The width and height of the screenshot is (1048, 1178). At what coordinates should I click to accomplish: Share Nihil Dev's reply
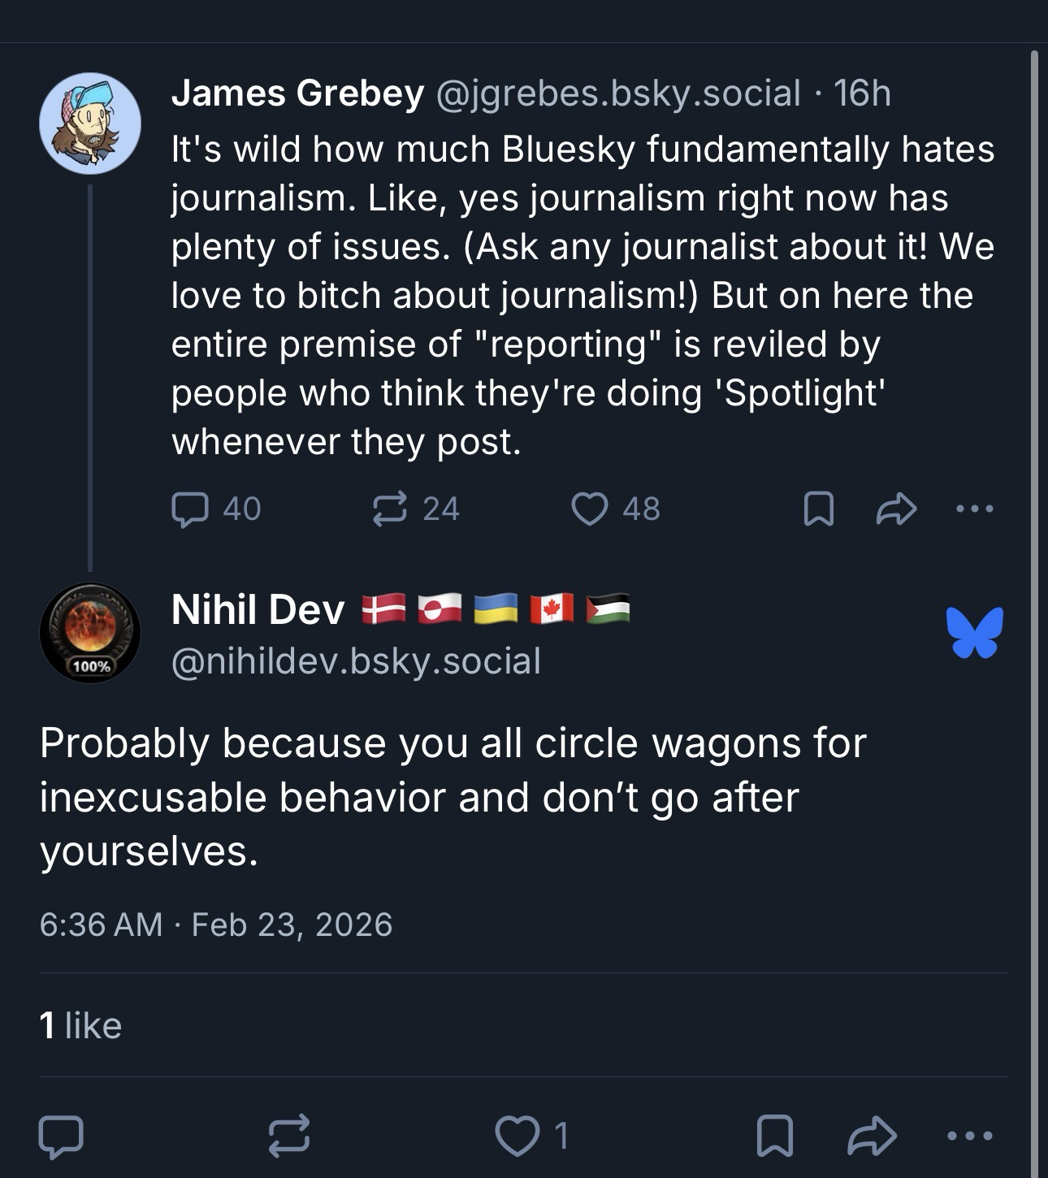click(872, 1136)
